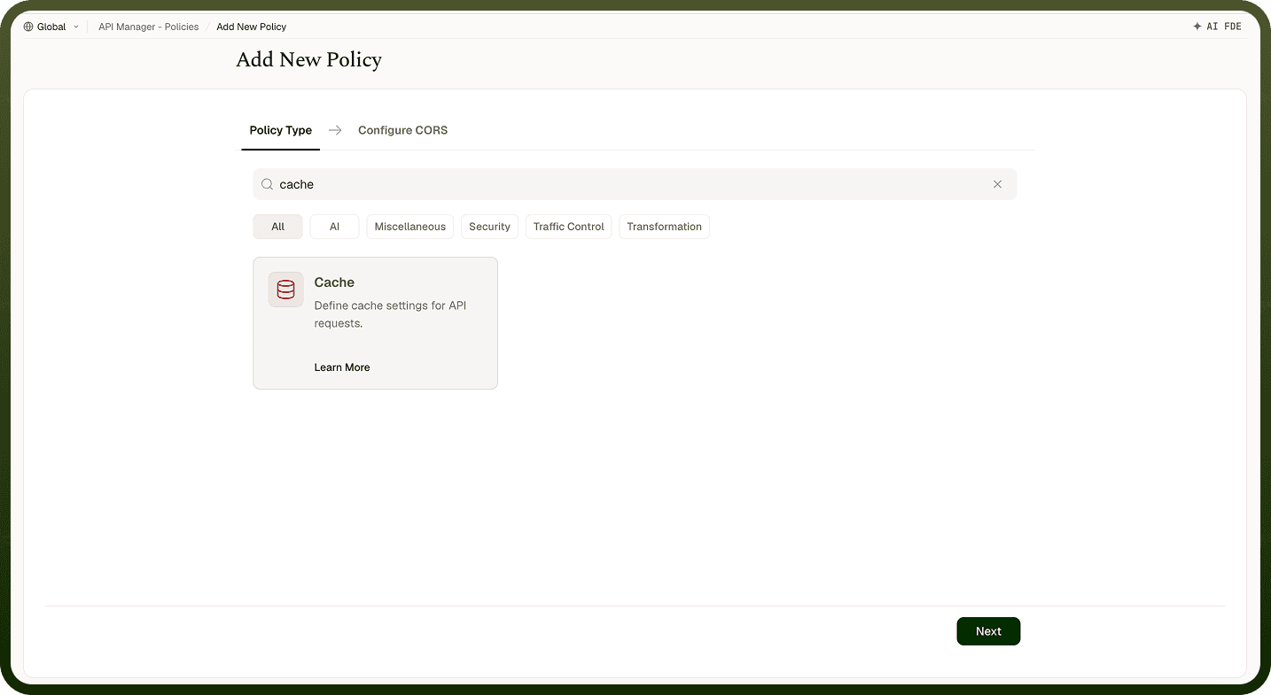The width and height of the screenshot is (1271, 695).
Task: Click the Add New Policy page heading
Action: point(308,60)
